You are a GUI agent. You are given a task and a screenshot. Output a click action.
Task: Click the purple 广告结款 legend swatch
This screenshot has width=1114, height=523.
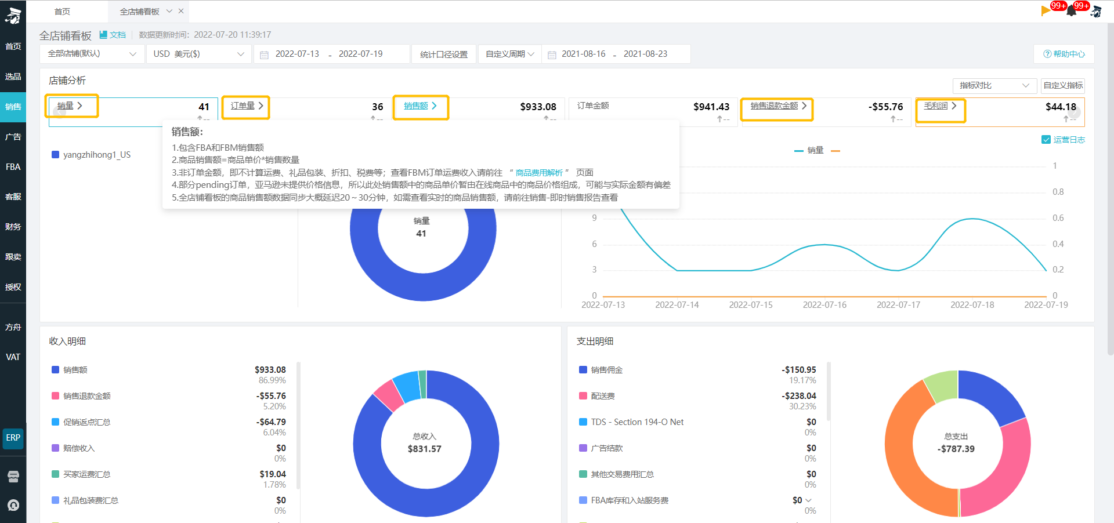pyautogui.click(x=583, y=448)
